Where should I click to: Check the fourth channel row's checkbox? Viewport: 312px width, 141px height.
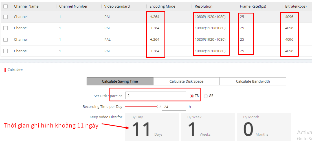(x=6, y=51)
